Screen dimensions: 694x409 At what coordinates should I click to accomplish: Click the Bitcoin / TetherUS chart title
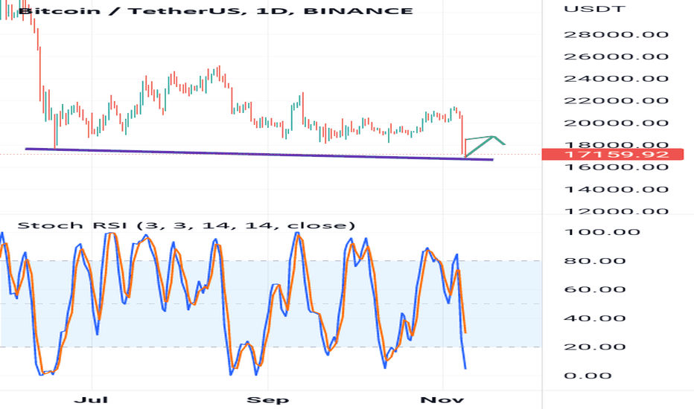point(215,10)
